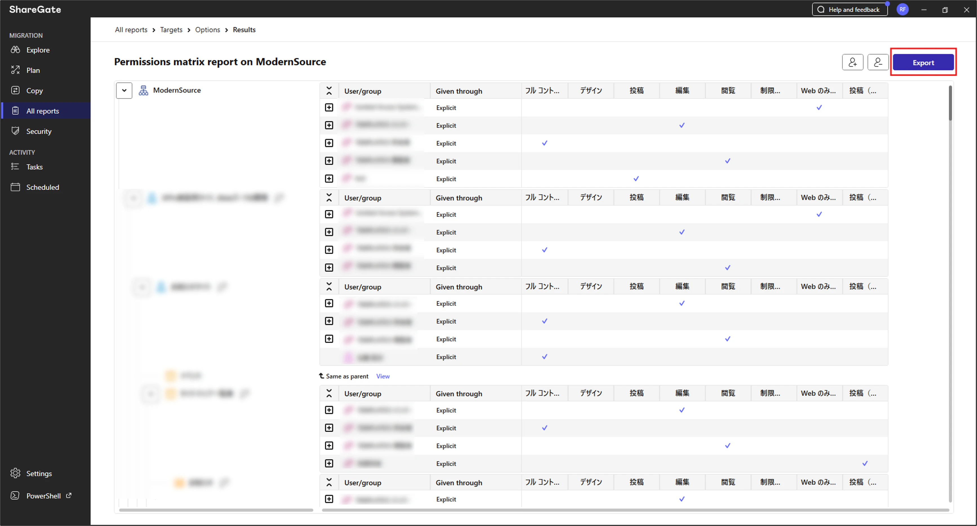The height and width of the screenshot is (526, 977).
Task: Open the Settings gear icon
Action: click(x=15, y=473)
